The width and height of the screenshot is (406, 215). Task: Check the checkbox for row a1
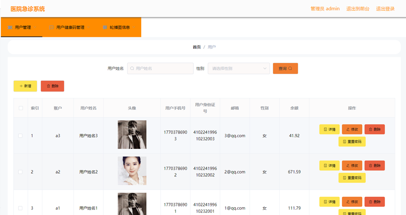click(x=21, y=208)
